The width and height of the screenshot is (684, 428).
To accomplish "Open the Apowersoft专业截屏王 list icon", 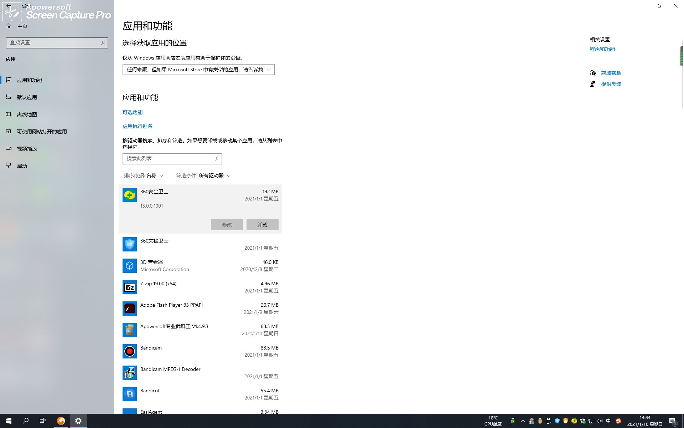I will [x=129, y=330].
